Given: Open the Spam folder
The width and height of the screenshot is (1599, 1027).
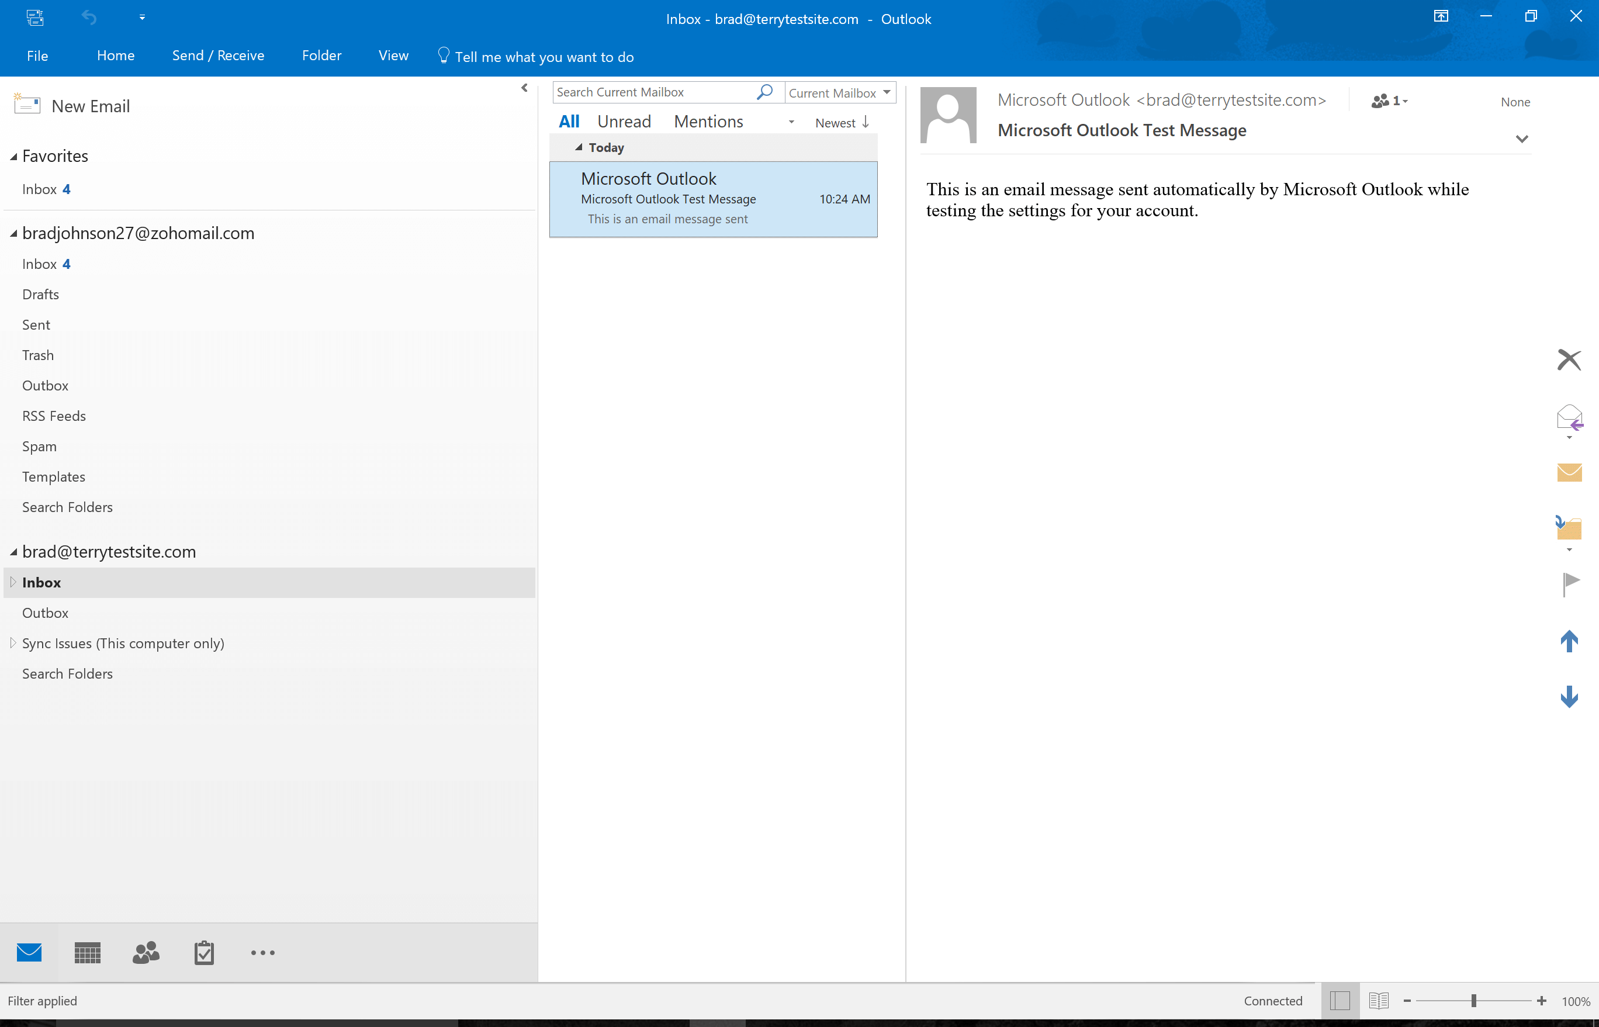Looking at the screenshot, I should (39, 447).
